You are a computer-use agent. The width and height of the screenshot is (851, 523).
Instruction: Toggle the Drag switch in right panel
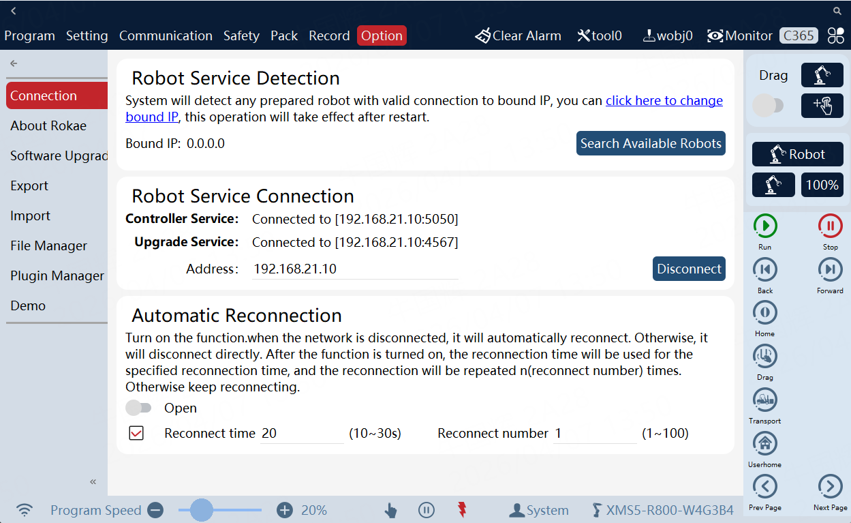[x=768, y=106]
